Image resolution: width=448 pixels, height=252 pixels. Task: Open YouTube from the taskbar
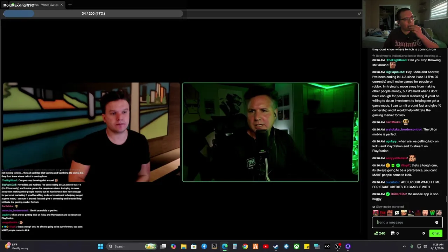266,246
